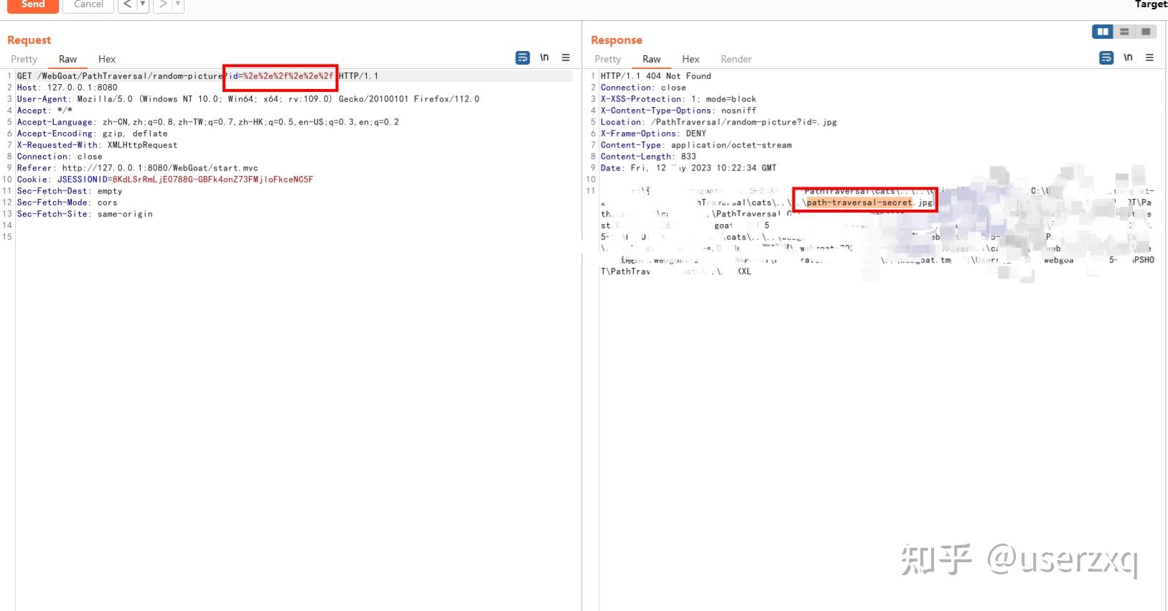Toggle word wrap icon in Request panel
The image size is (1168, 611).
coord(523,58)
